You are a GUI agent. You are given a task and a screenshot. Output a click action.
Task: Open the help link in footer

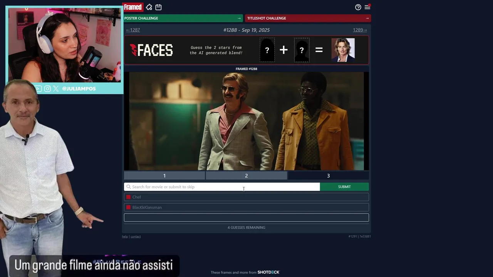tap(125, 236)
